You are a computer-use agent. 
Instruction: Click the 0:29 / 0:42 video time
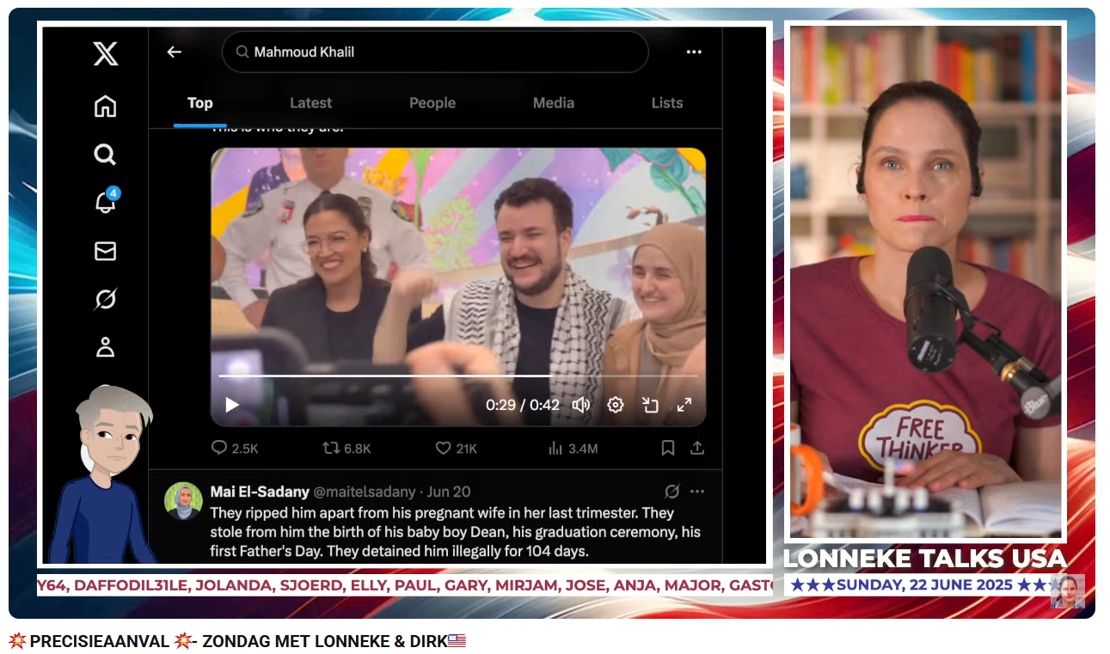[x=523, y=405]
